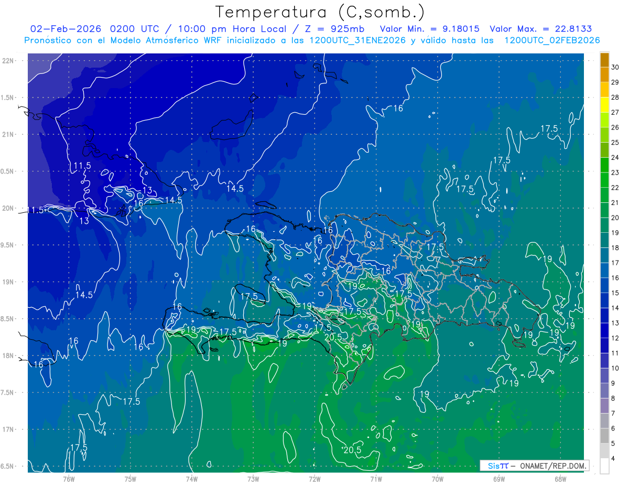The image size is (629, 486).
Task: Click longitude axis label "70W"
Action: coord(438,478)
